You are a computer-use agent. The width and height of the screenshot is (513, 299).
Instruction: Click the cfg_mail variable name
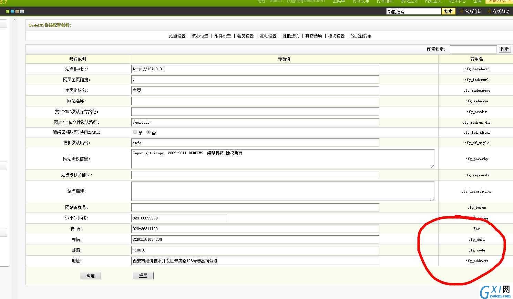pos(476,239)
